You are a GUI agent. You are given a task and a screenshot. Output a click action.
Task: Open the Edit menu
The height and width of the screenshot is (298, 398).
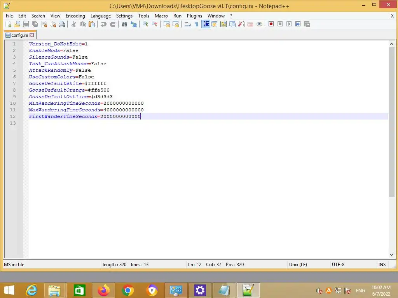pyautogui.click(x=22, y=16)
